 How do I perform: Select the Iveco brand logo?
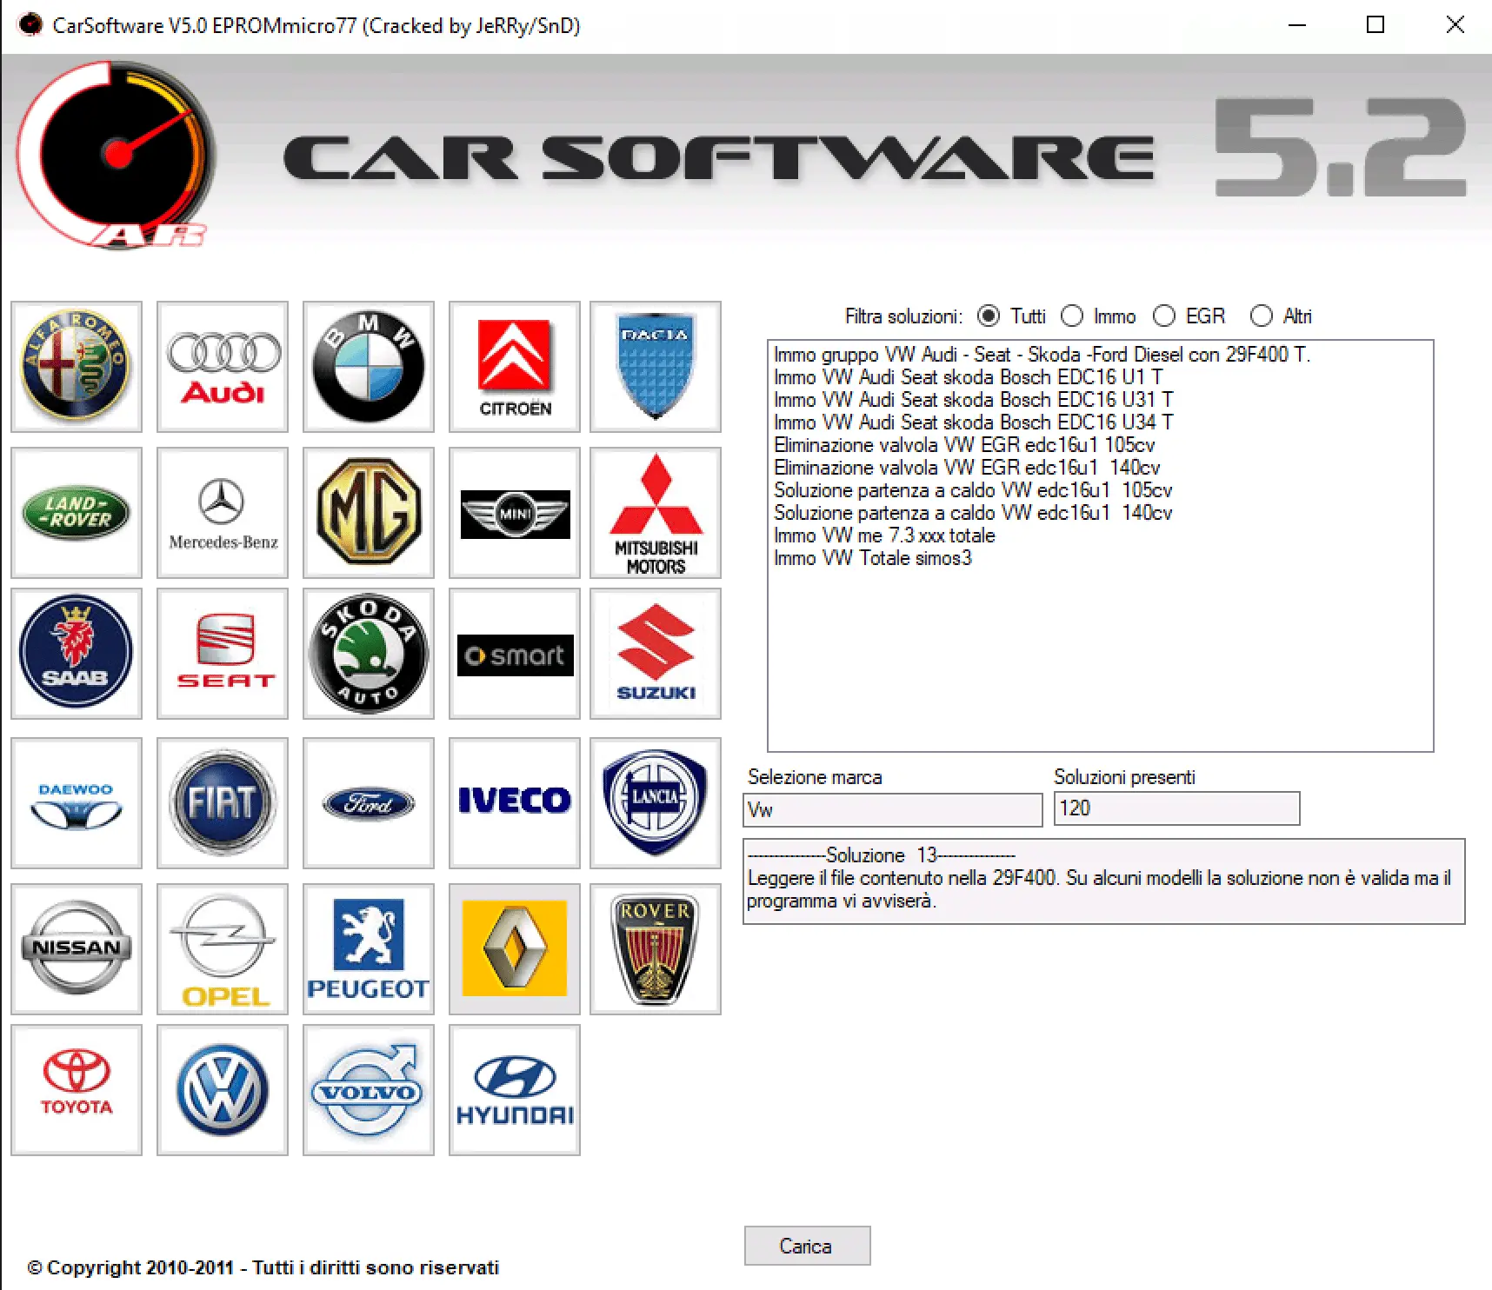(515, 802)
